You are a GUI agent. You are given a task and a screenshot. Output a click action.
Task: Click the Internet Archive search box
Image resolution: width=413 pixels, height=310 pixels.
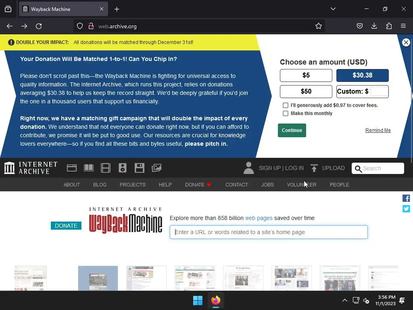pyautogui.click(x=378, y=168)
